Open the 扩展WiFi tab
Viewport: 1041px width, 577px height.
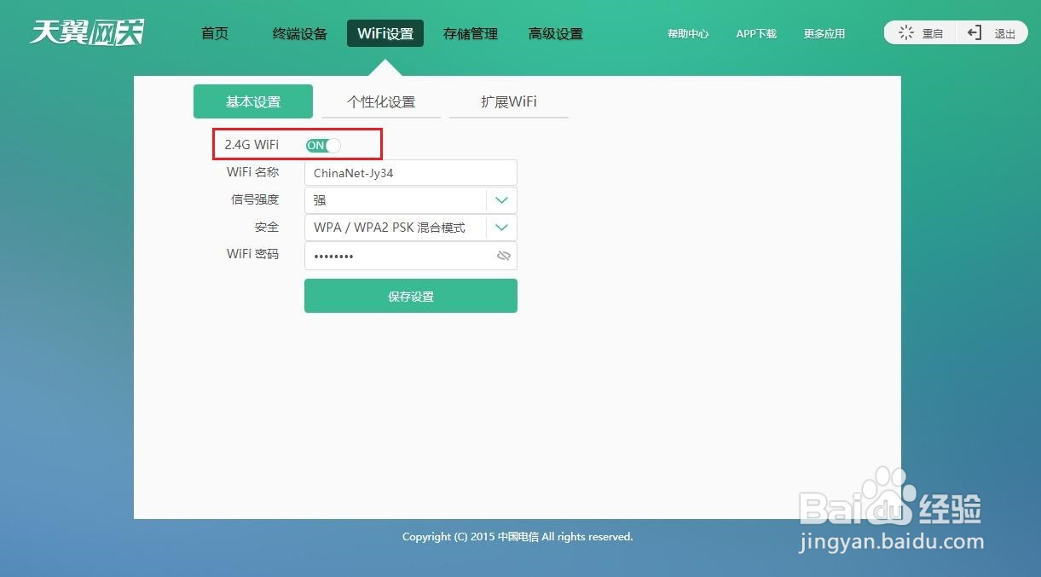coord(508,101)
